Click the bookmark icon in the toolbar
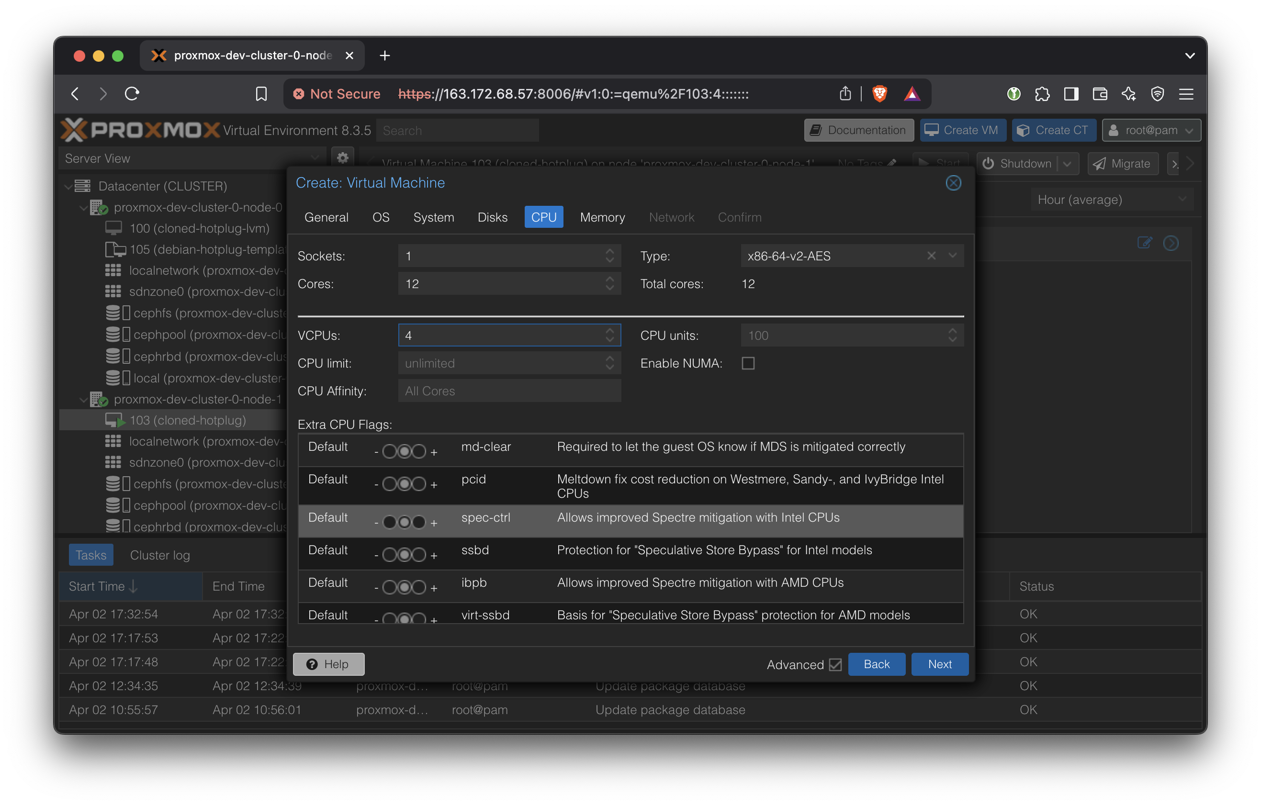The width and height of the screenshot is (1261, 805). tap(261, 94)
